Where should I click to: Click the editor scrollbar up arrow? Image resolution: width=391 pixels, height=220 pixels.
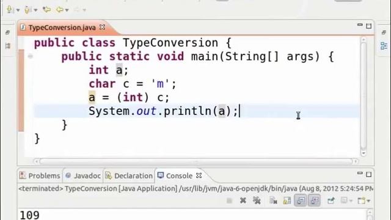[364, 39]
